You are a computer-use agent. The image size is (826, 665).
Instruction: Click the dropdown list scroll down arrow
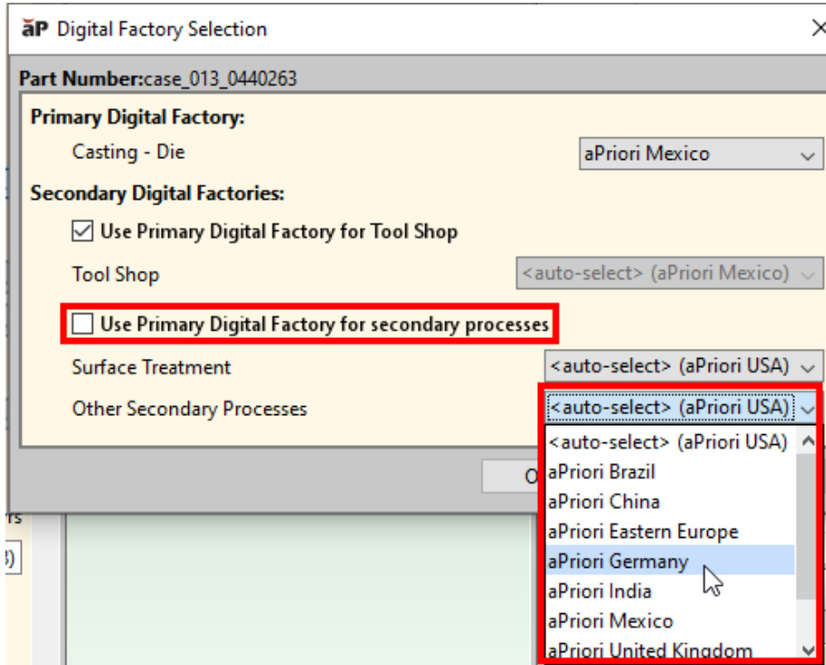tap(807, 650)
